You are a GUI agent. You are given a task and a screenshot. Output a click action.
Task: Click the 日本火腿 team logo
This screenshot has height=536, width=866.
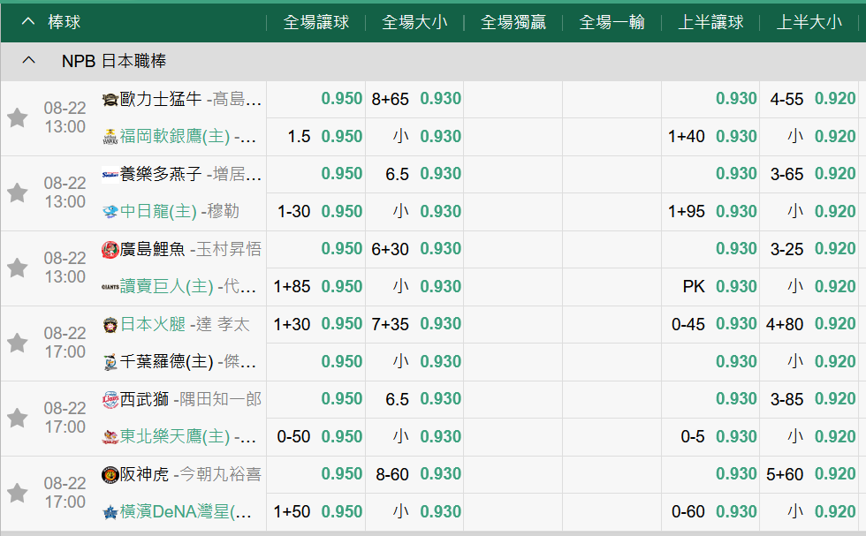click(x=110, y=325)
